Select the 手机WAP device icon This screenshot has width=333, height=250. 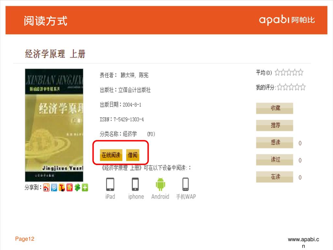tap(186, 184)
